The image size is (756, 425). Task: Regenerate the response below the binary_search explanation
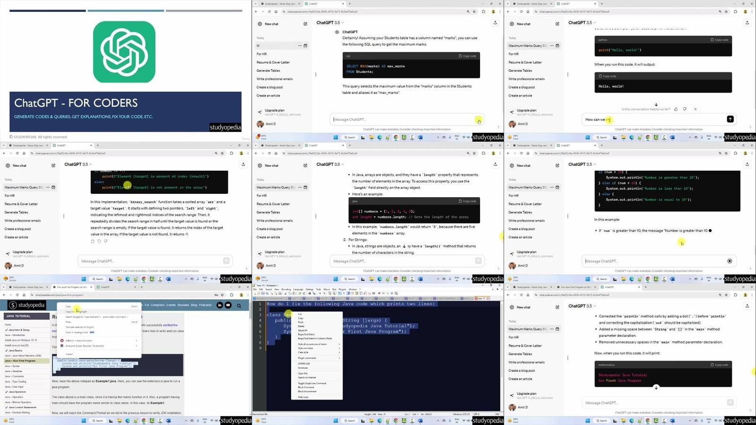(99, 241)
